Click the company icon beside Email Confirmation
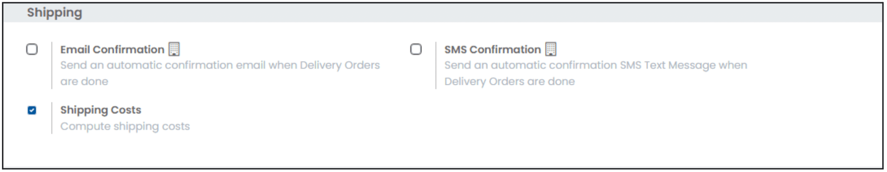The image size is (887, 172). 174,49
